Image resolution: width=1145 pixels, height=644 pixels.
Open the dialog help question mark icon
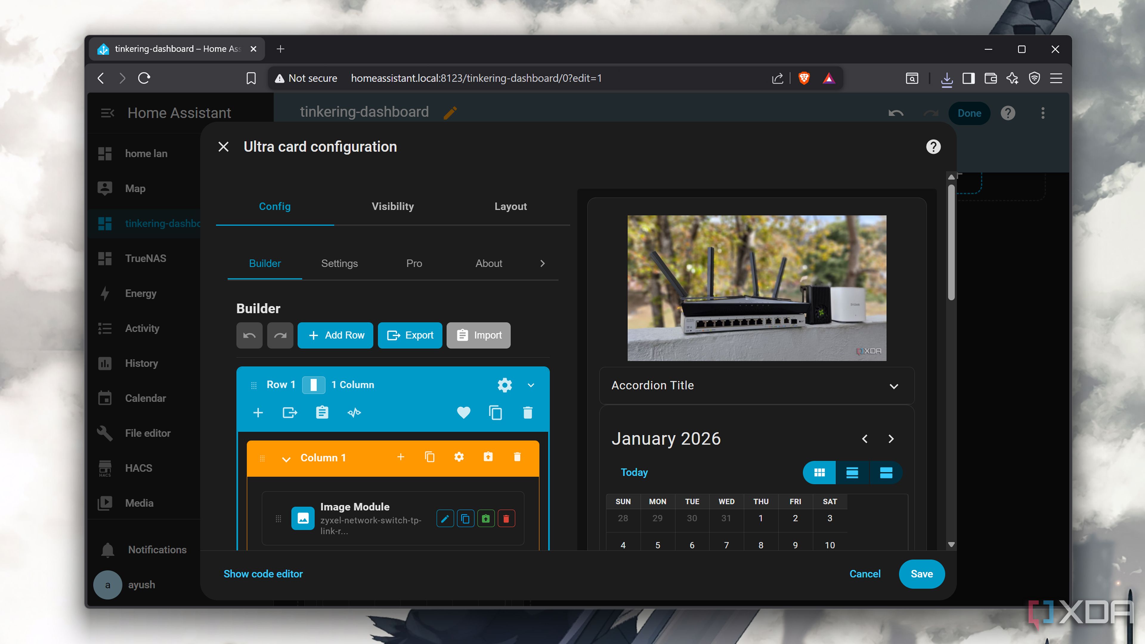933,147
